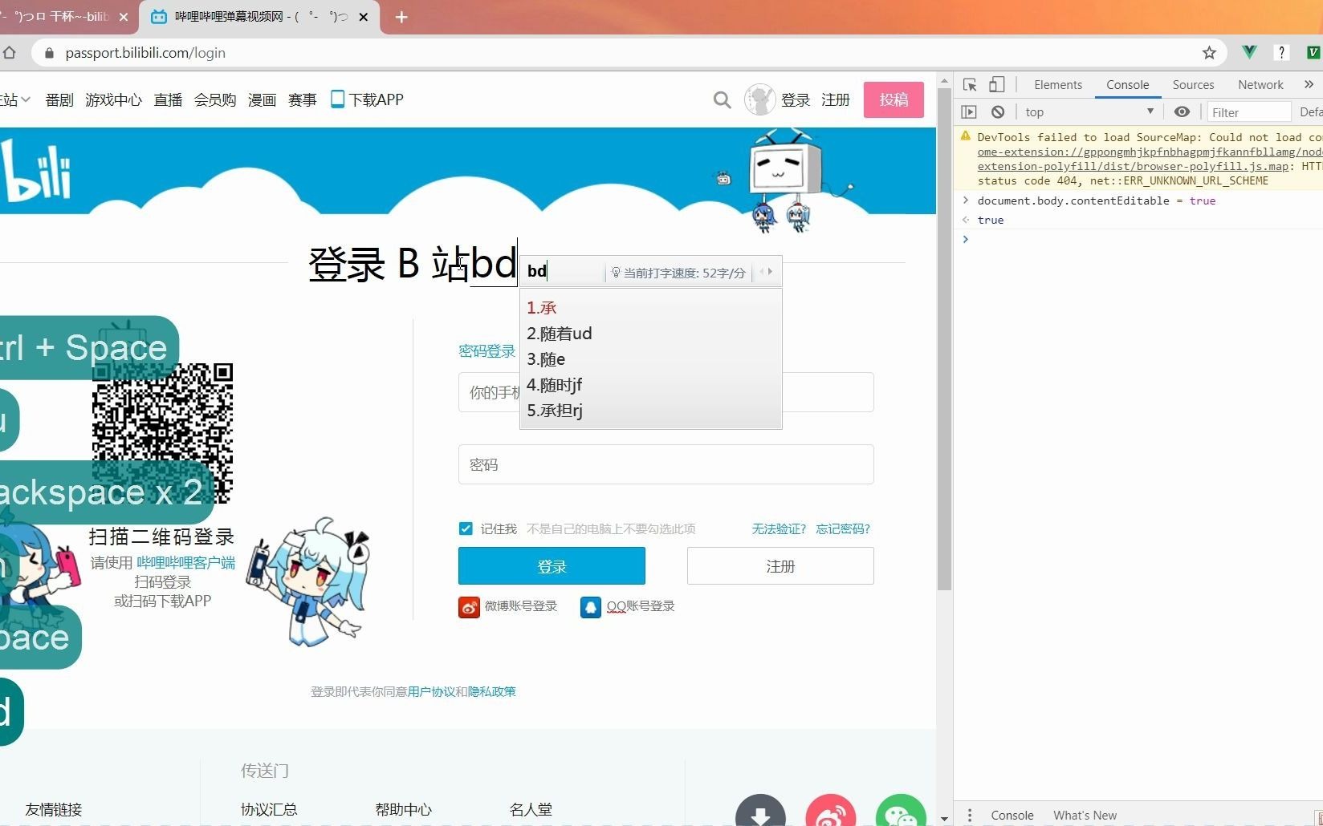Click the inspect element picker icon

tap(970, 85)
